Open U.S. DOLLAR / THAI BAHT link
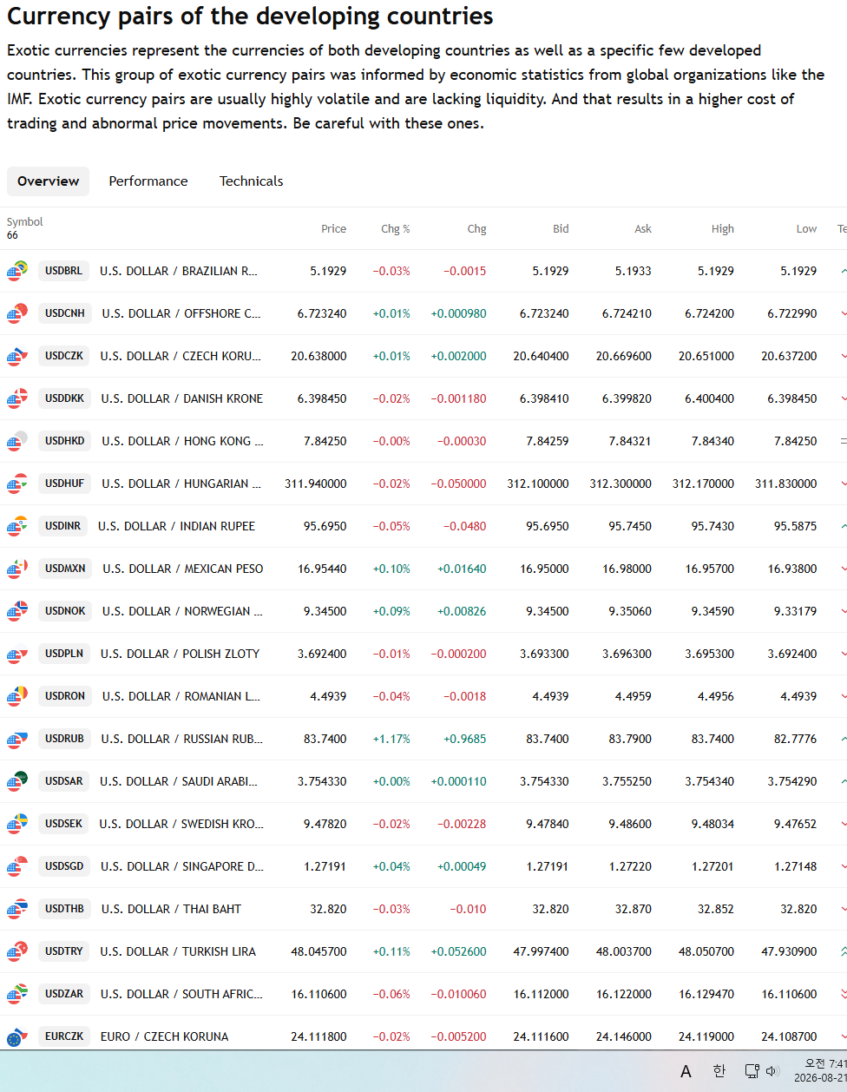Viewport: 847px width, 1092px height. click(x=171, y=909)
